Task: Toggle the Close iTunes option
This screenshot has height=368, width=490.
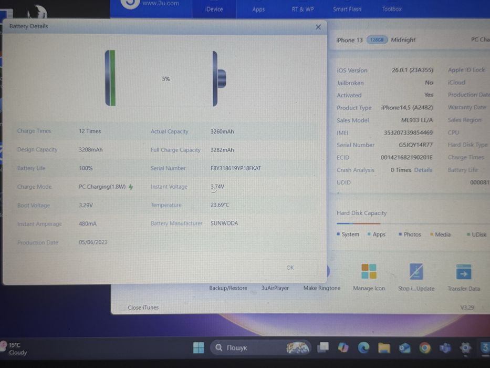Action: coord(143,308)
